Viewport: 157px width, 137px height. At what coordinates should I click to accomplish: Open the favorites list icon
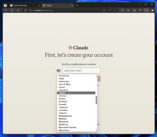click(128, 10)
